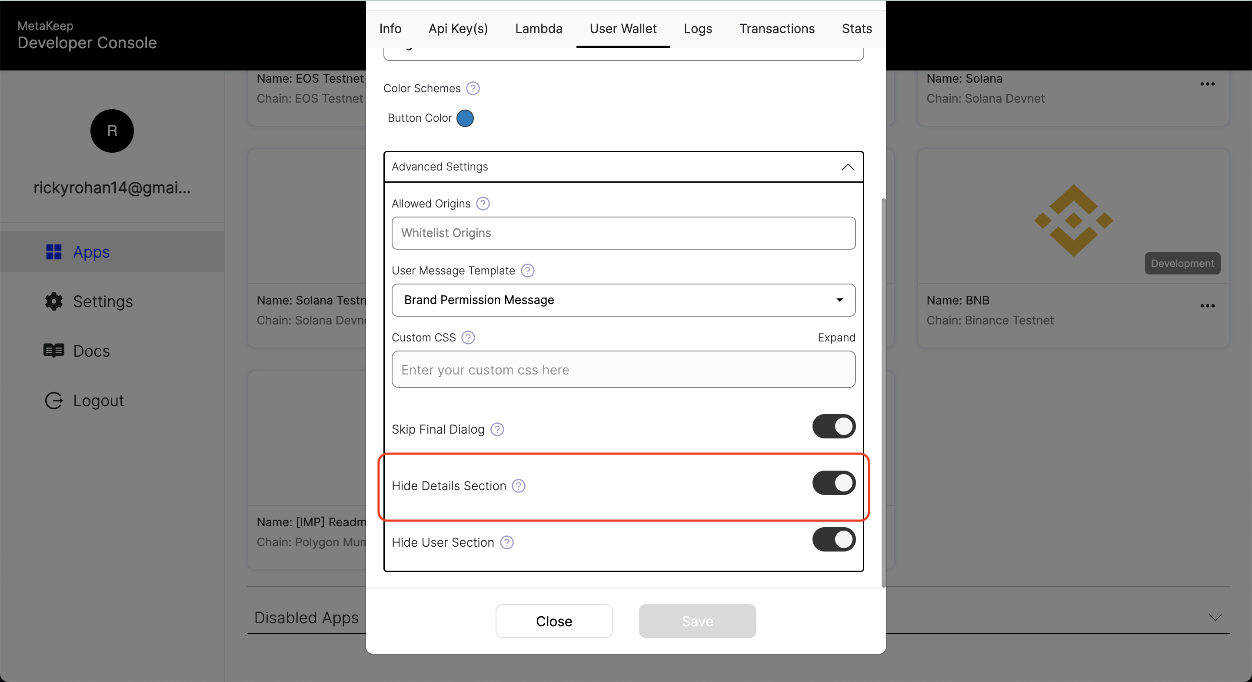Switch to the Lambda tab
This screenshot has height=682, width=1252.
539,28
